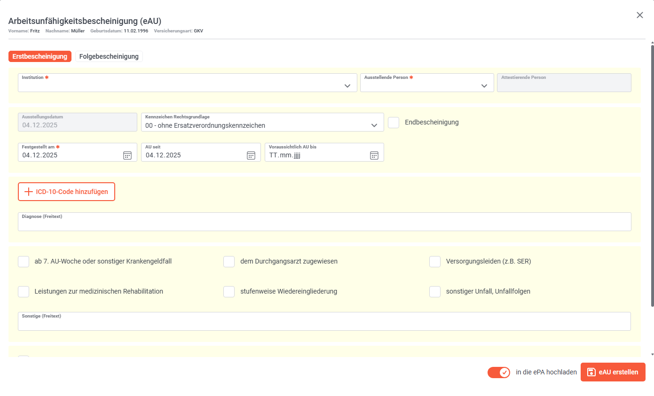Open calendar picker for AU seit
Image resolution: width=654 pixels, height=396 pixels.
(251, 155)
